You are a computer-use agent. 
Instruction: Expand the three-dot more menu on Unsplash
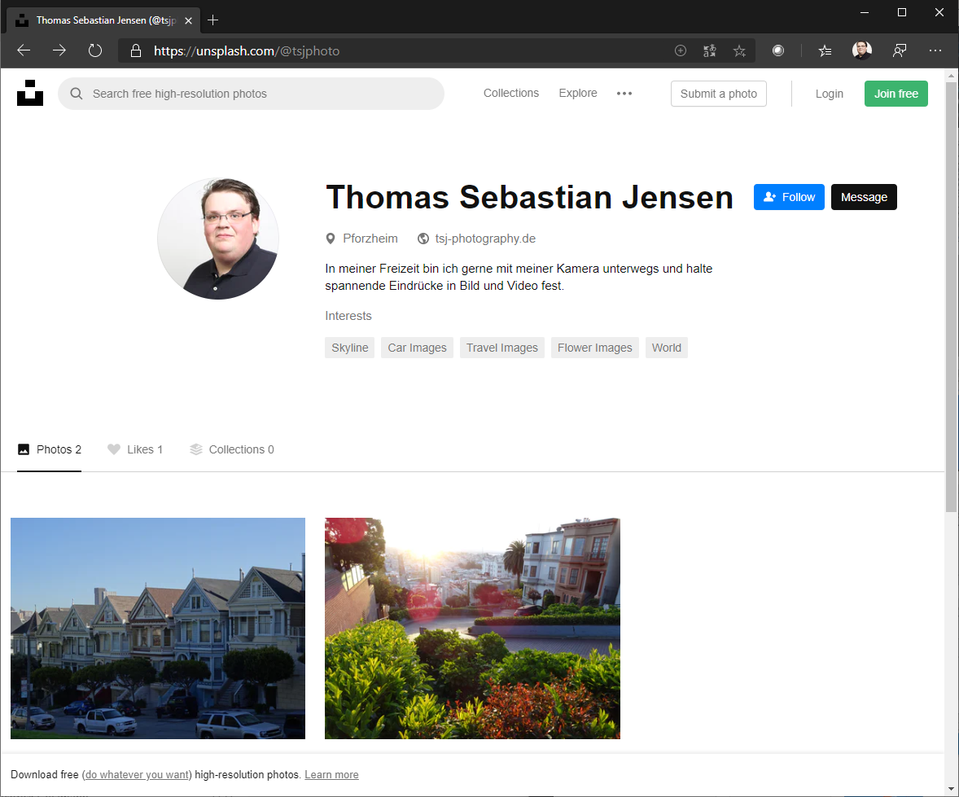[x=624, y=94]
